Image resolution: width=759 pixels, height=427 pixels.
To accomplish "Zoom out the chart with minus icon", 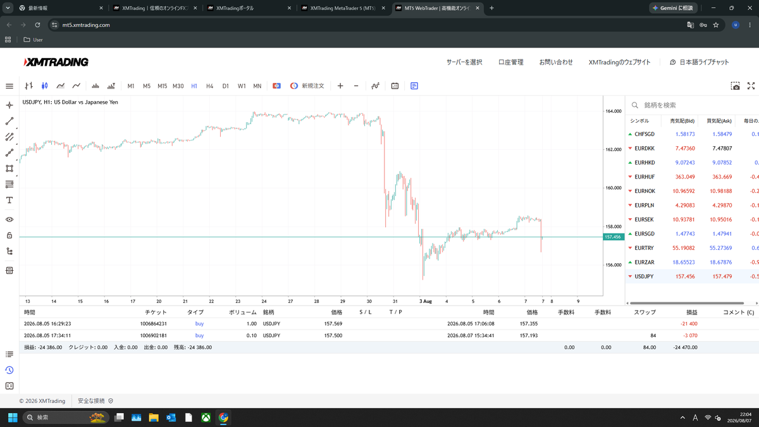I will 356,86.
